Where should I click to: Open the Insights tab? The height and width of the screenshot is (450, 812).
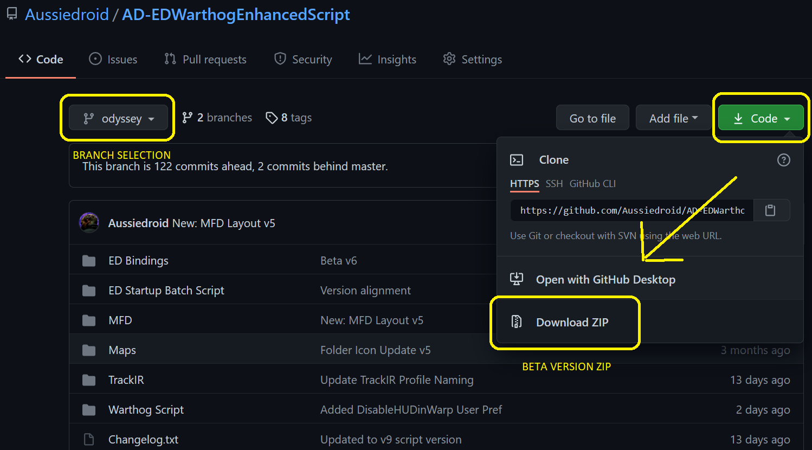[x=388, y=59]
